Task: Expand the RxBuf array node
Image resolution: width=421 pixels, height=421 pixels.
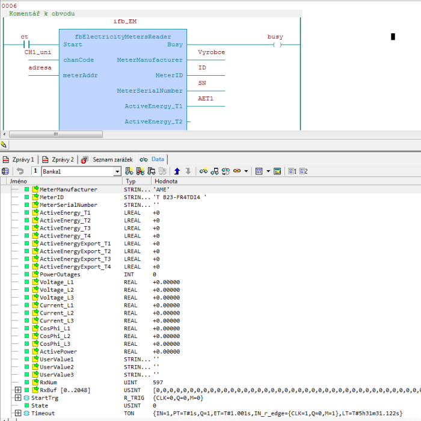Action: coord(18,390)
